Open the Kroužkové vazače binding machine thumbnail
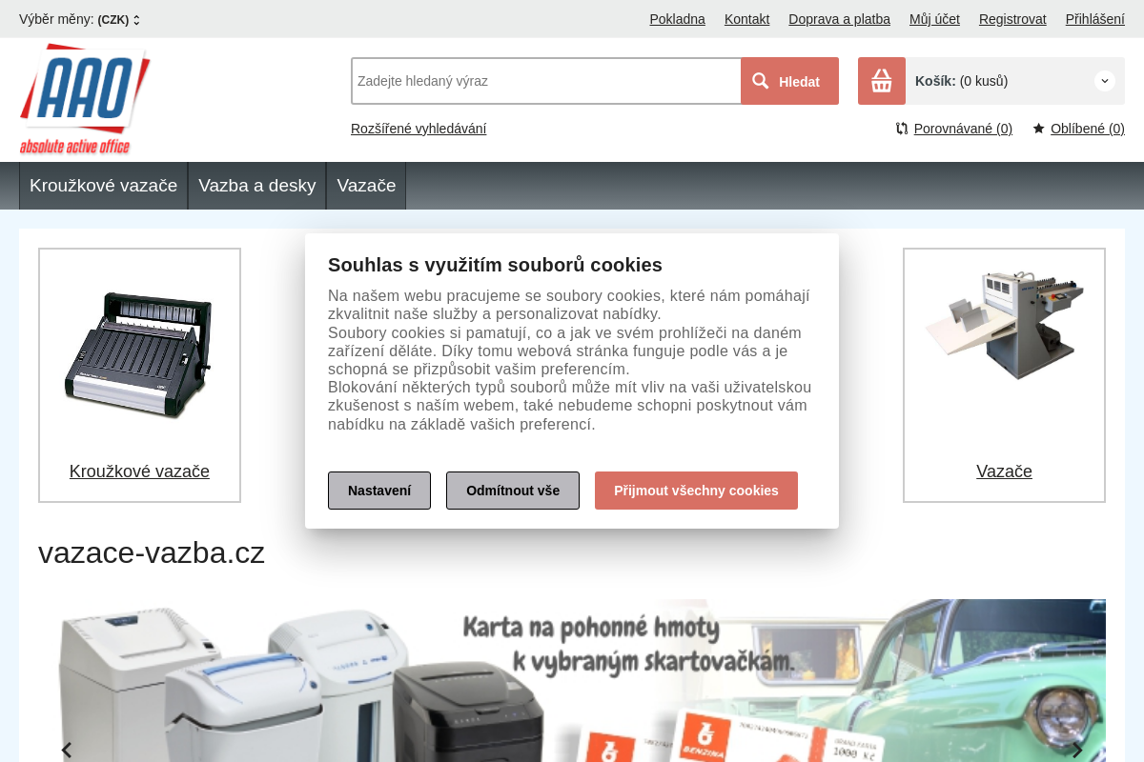 tap(138, 354)
